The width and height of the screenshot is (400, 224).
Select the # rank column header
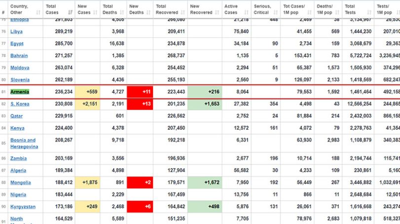[x=3, y=12]
